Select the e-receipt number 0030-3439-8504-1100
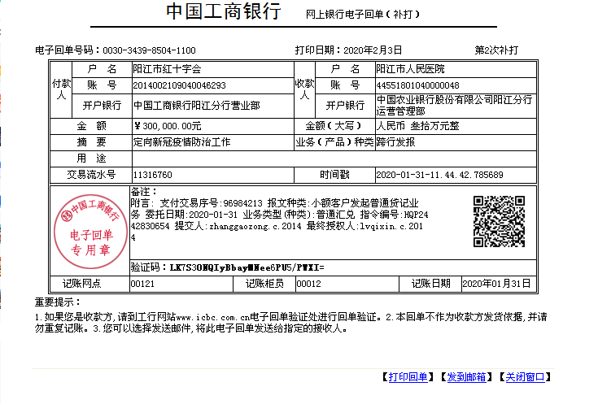This screenshot has width=598, height=404. [x=149, y=50]
